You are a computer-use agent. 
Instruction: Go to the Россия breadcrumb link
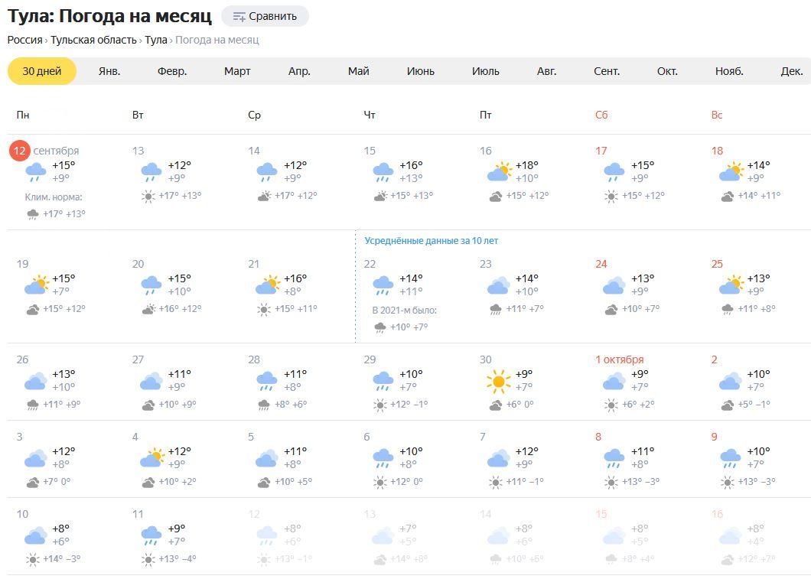point(24,41)
